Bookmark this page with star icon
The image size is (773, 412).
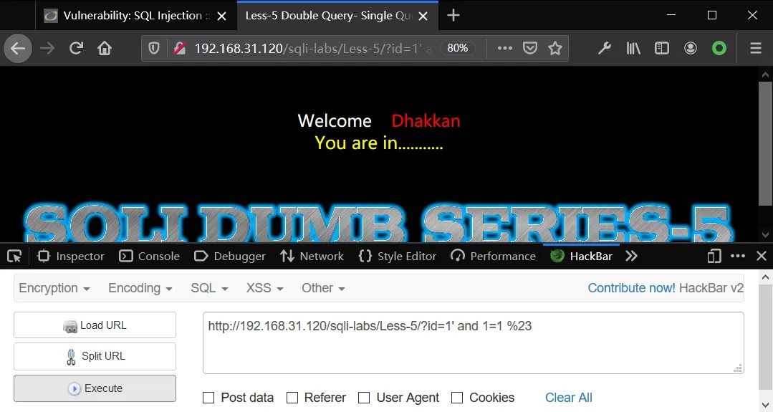pos(555,48)
